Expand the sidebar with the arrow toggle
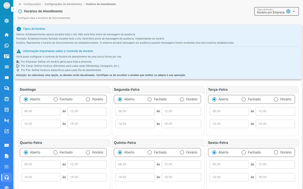The image size is (303, 189). [14, 9]
